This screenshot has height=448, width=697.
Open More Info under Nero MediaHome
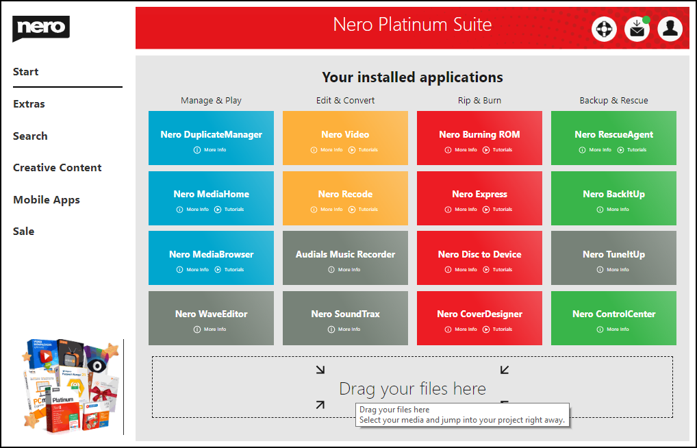192,210
